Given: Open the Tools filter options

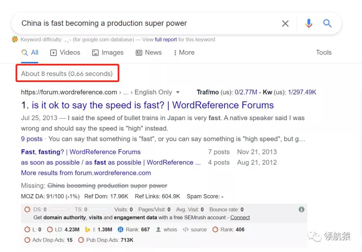Looking at the screenshot, I should 323,53.
